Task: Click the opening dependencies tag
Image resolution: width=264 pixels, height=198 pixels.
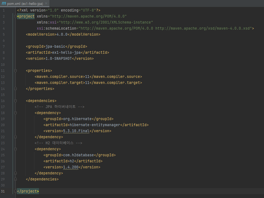Action: [41, 101]
